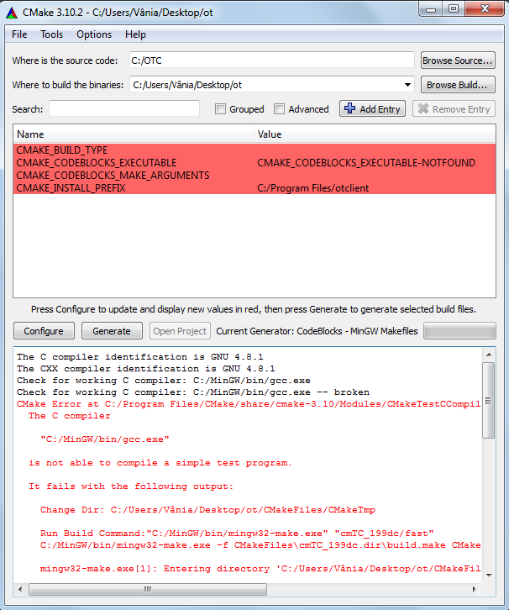The width and height of the screenshot is (509, 610).
Task: Open the File menu
Action: click(19, 34)
